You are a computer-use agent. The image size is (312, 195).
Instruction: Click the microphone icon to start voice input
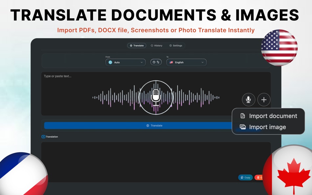pyautogui.click(x=249, y=99)
